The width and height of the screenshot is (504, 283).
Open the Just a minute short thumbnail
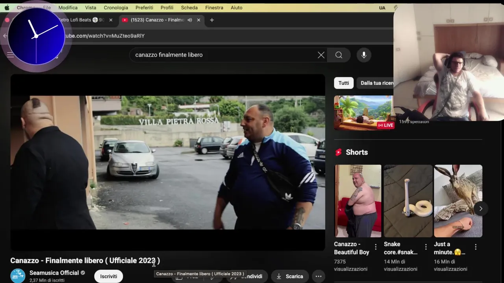(458, 201)
